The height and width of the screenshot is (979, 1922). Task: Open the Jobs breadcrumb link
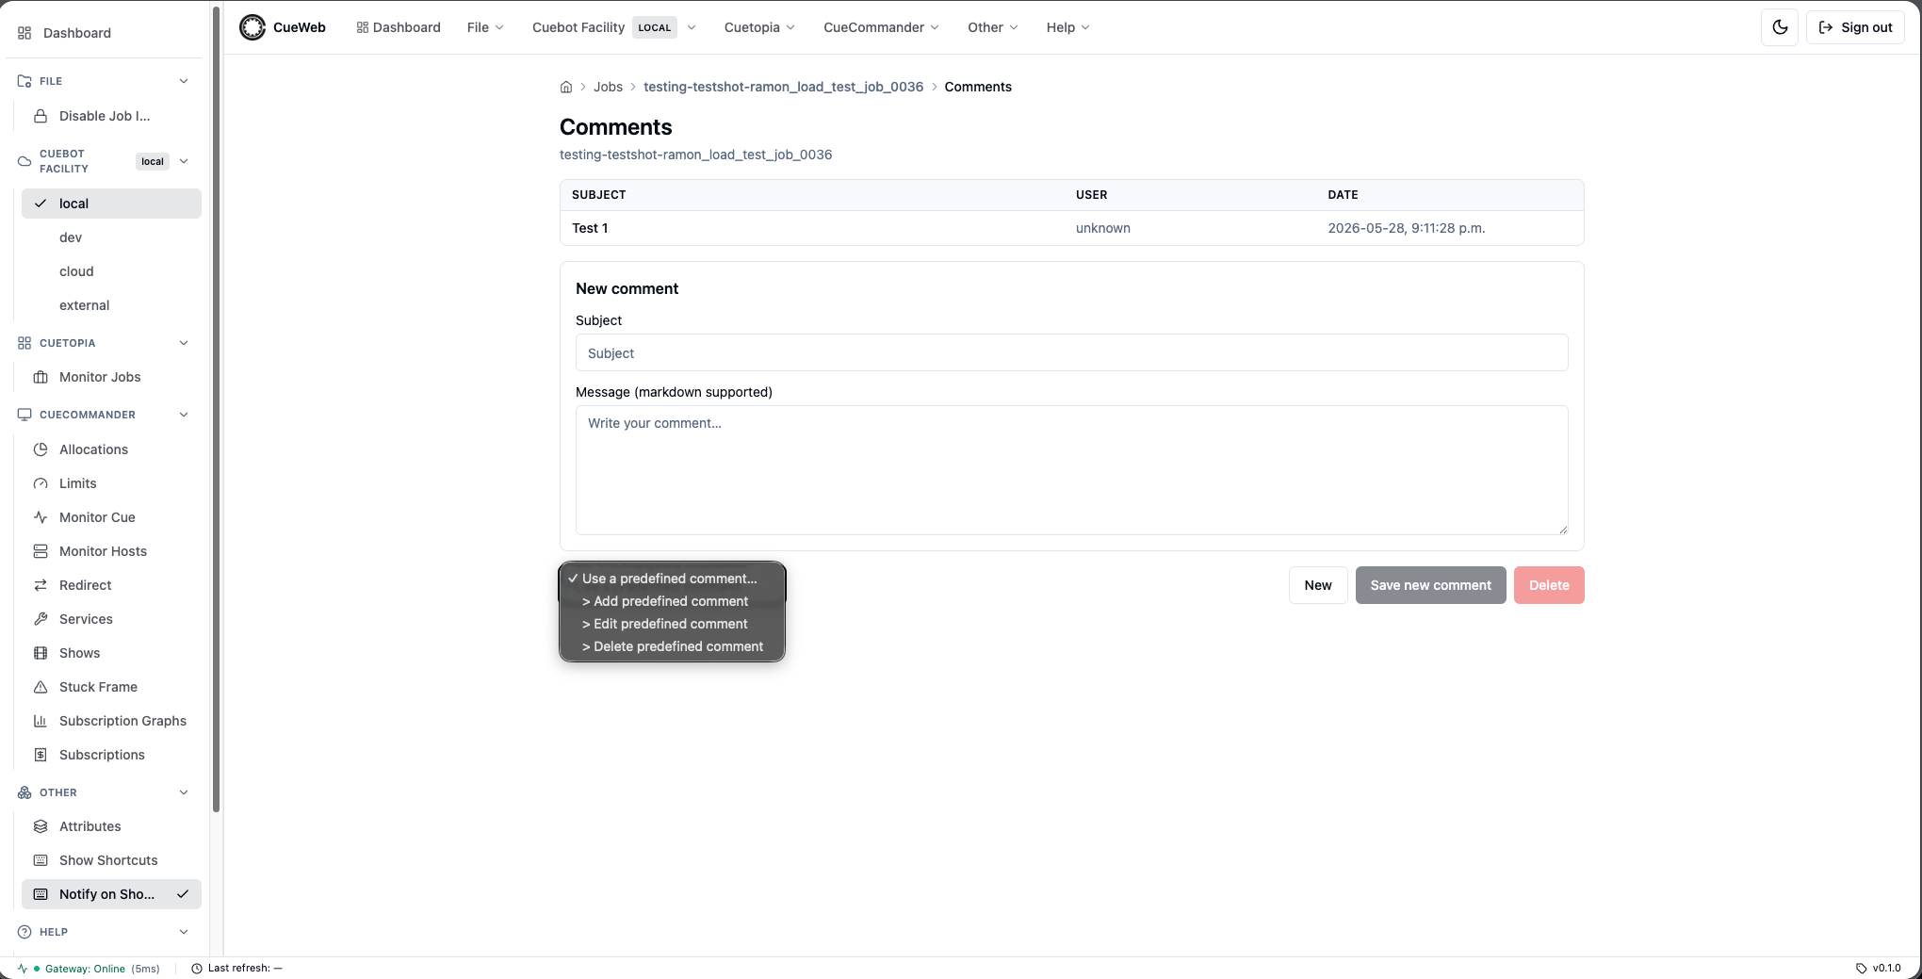608,87
